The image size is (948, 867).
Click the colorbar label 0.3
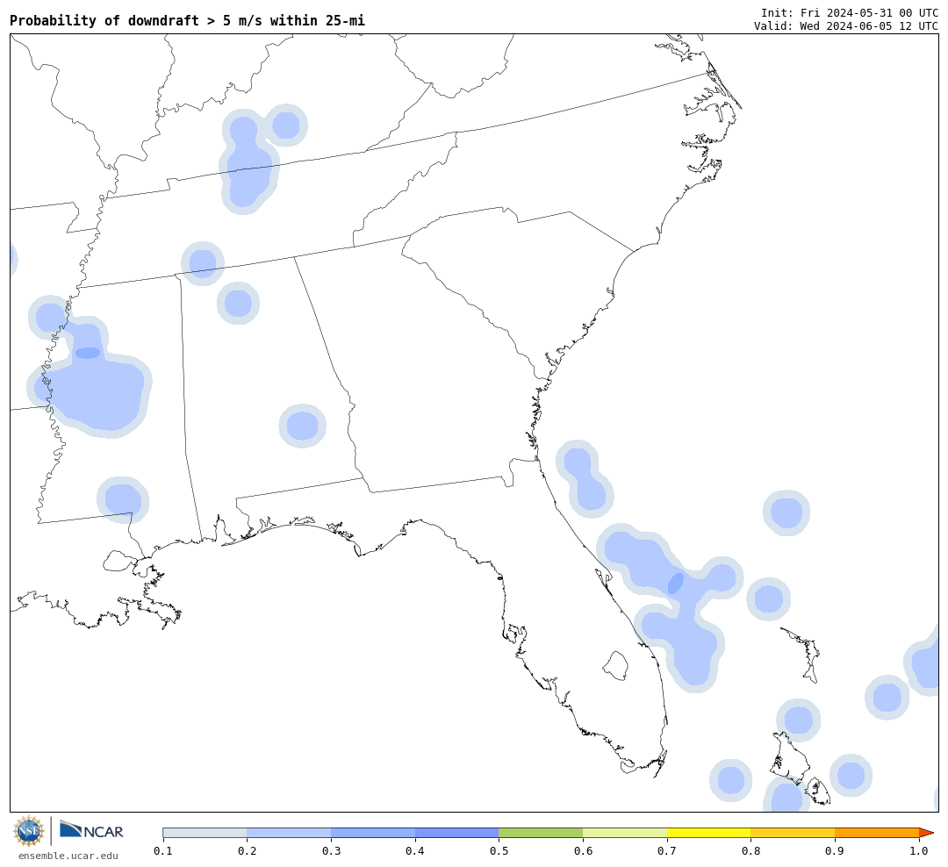[331, 851]
